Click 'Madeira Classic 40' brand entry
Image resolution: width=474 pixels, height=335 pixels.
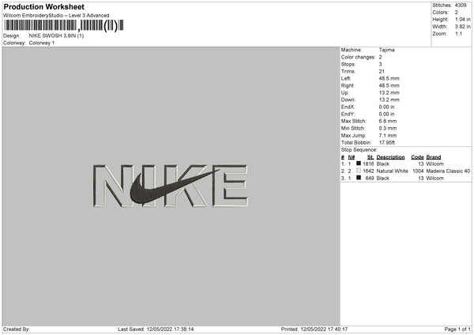(448, 171)
